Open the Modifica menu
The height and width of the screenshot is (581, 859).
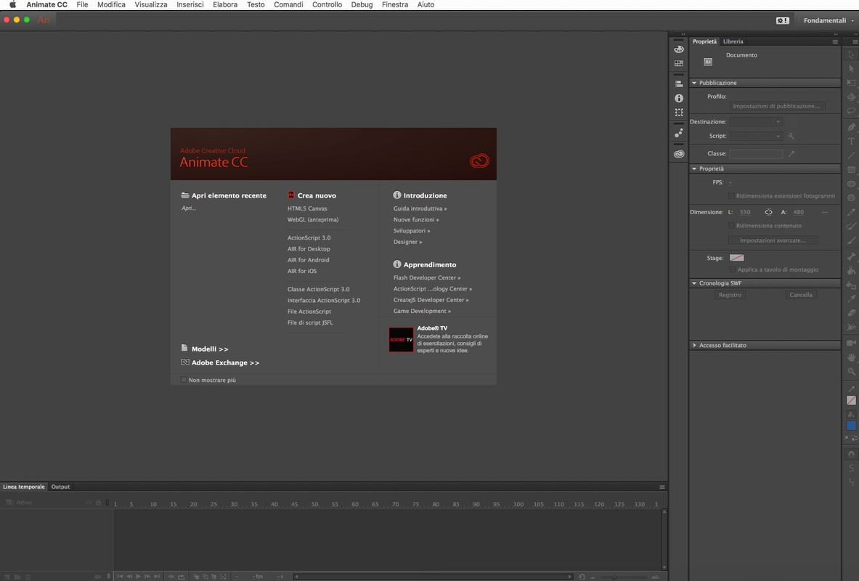click(111, 4)
